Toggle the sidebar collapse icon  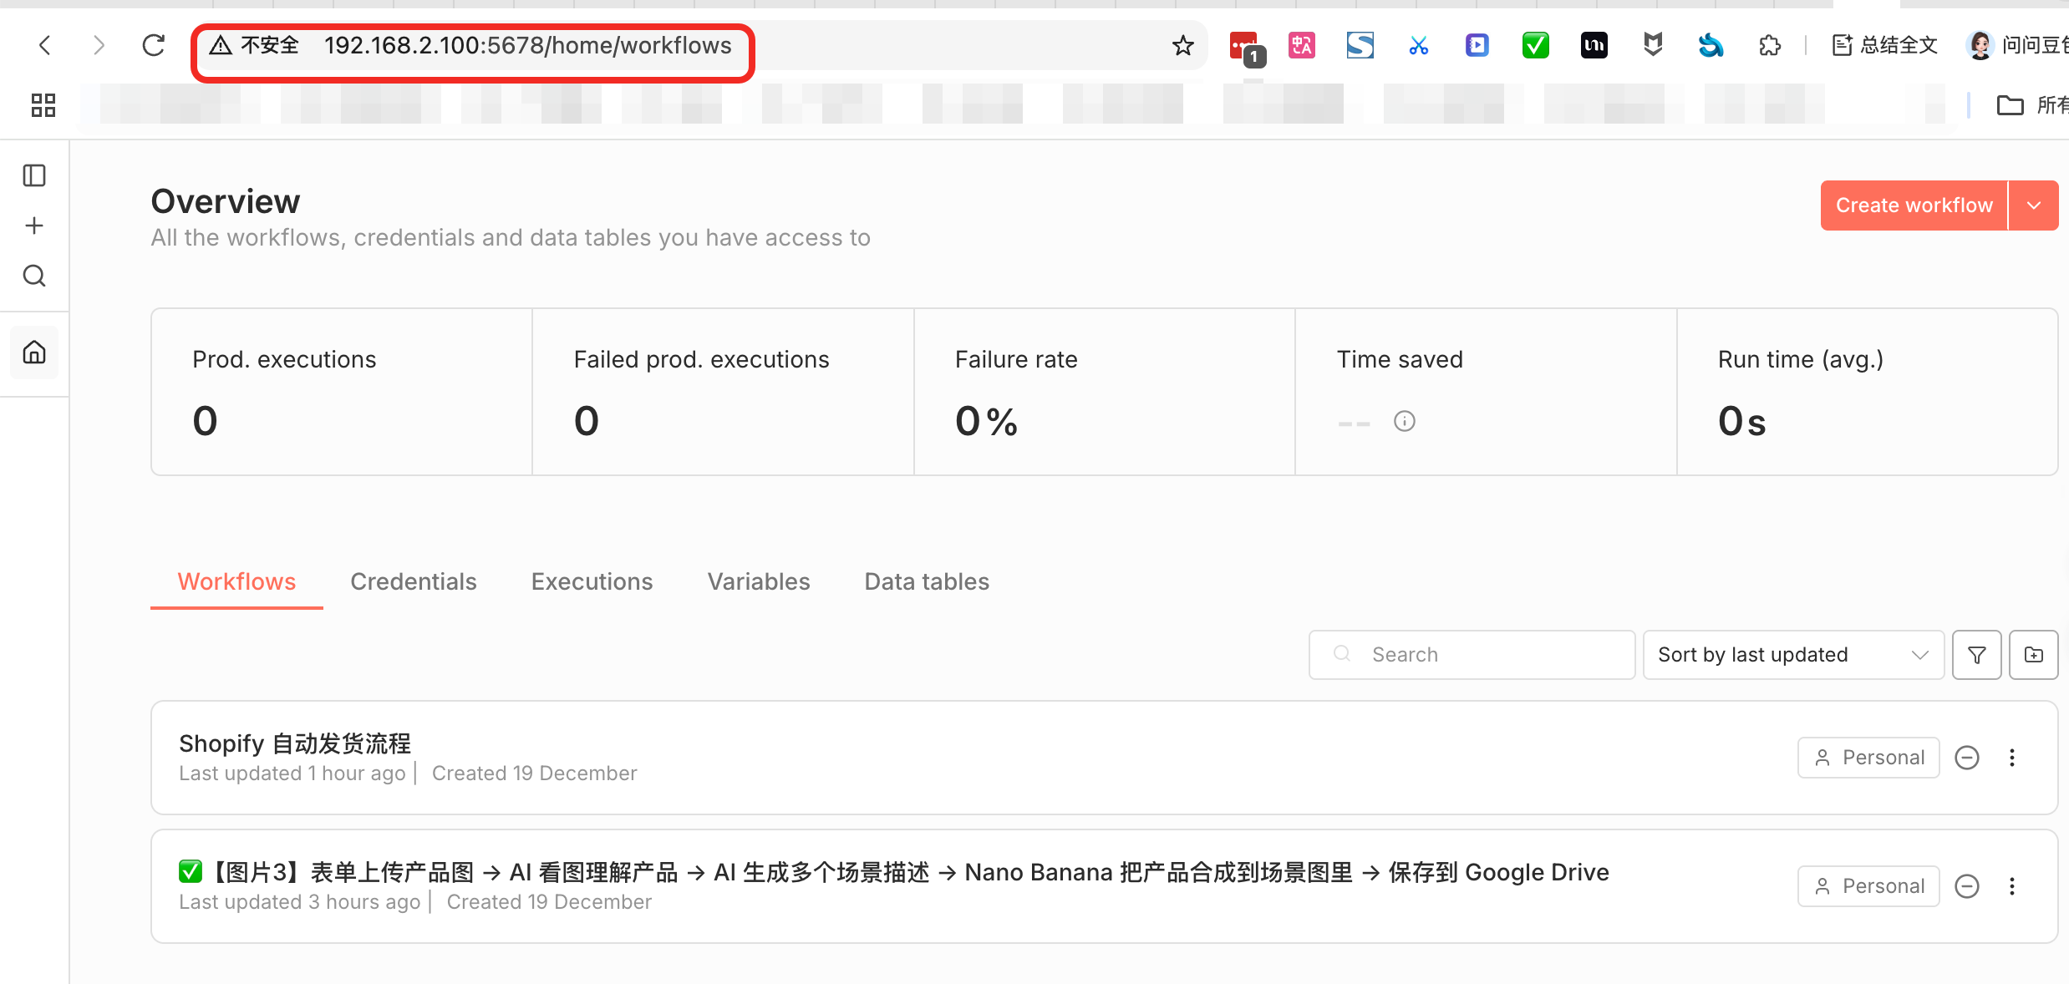(x=34, y=175)
